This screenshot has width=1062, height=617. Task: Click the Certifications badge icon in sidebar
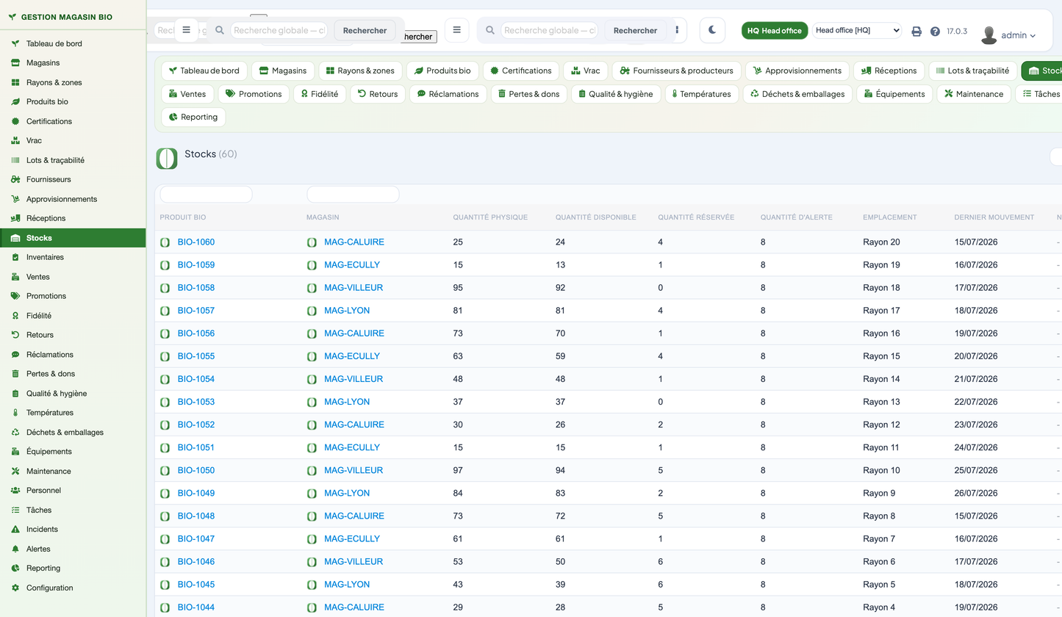coord(15,121)
